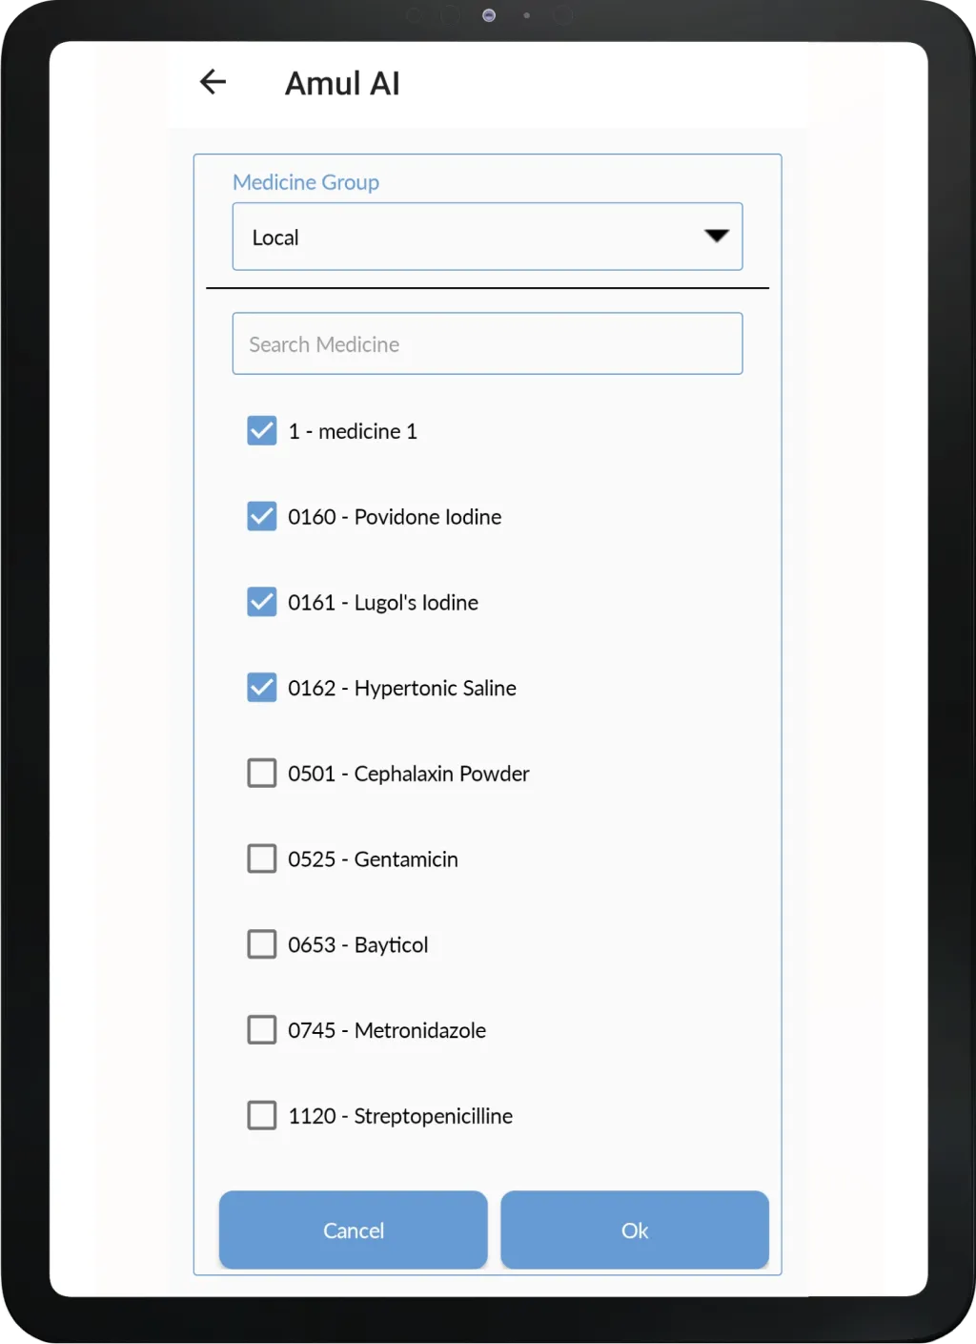Uncheck the Povidone Iodine checkbox
The height and width of the screenshot is (1344, 976).
pos(262,517)
